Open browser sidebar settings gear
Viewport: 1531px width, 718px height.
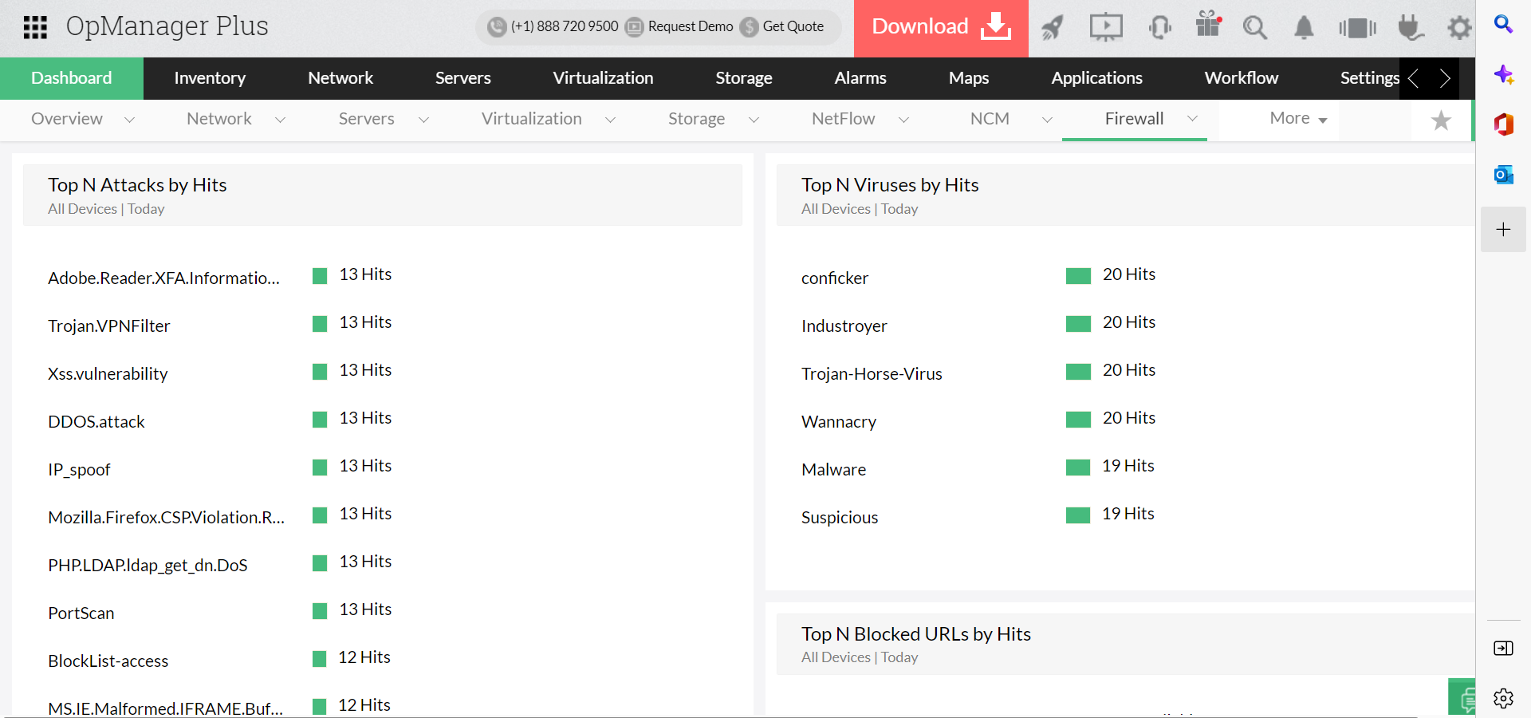click(1504, 699)
